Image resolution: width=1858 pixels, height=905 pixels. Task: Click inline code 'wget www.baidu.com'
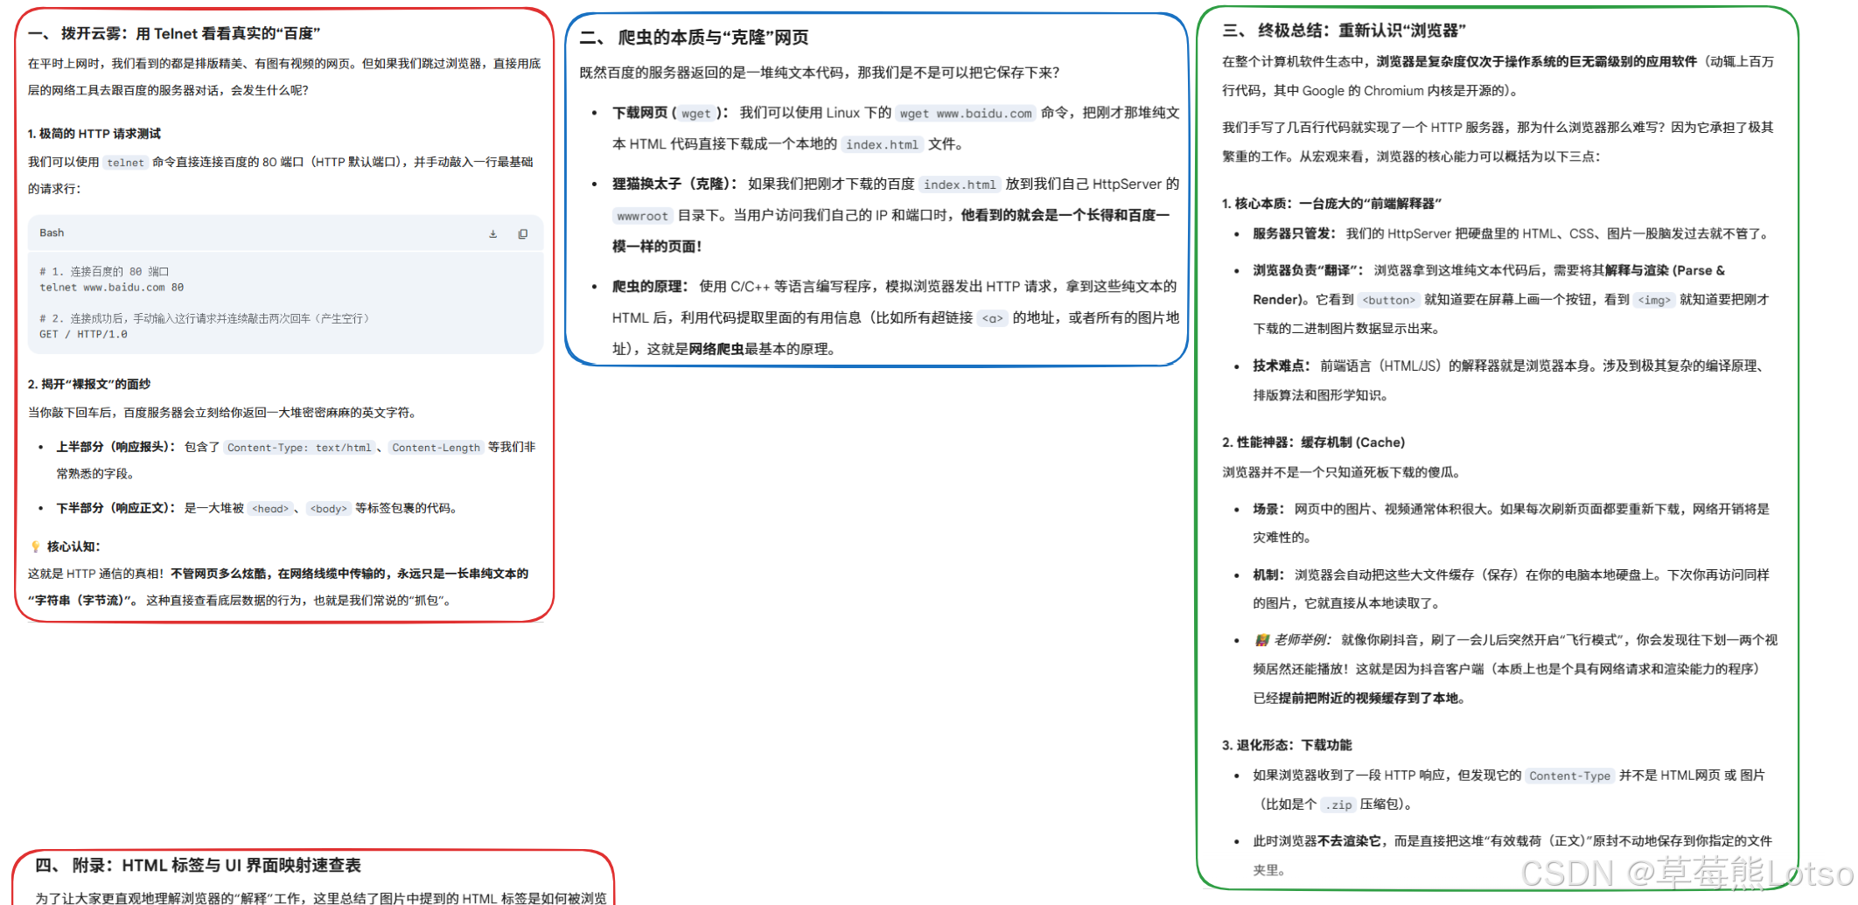pos(966,114)
